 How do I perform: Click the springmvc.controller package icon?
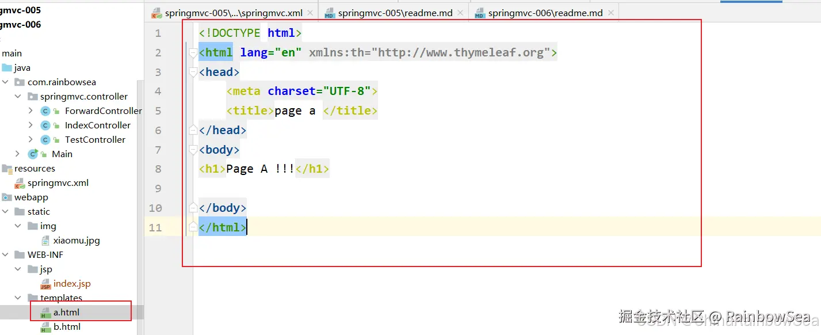coord(32,96)
